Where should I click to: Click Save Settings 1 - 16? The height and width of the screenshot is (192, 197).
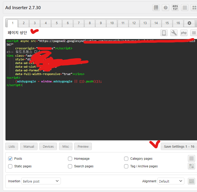click(x=179, y=147)
